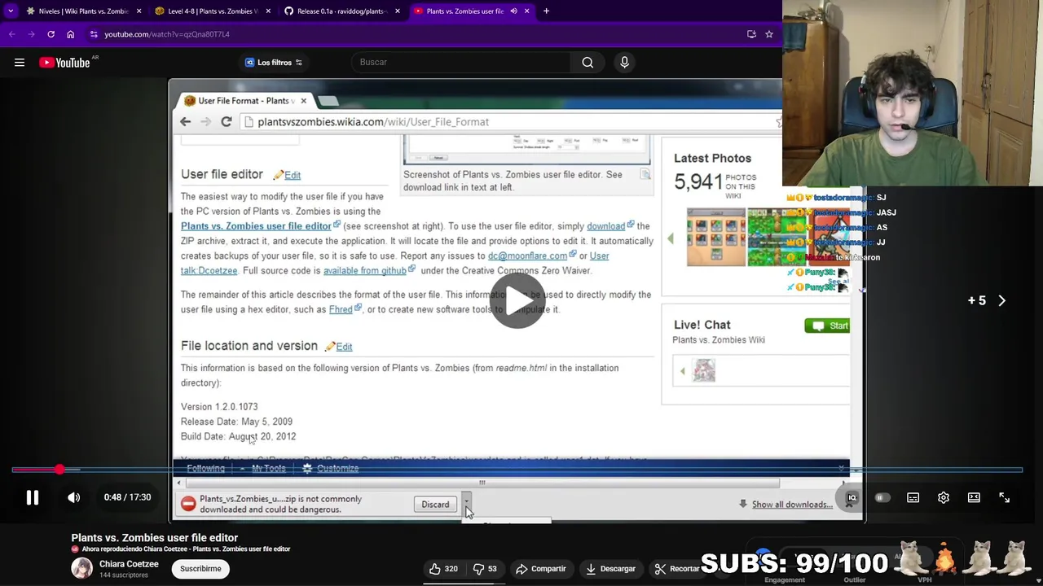
Task: Close the Level 4-8 tab
Action: pos(267,11)
